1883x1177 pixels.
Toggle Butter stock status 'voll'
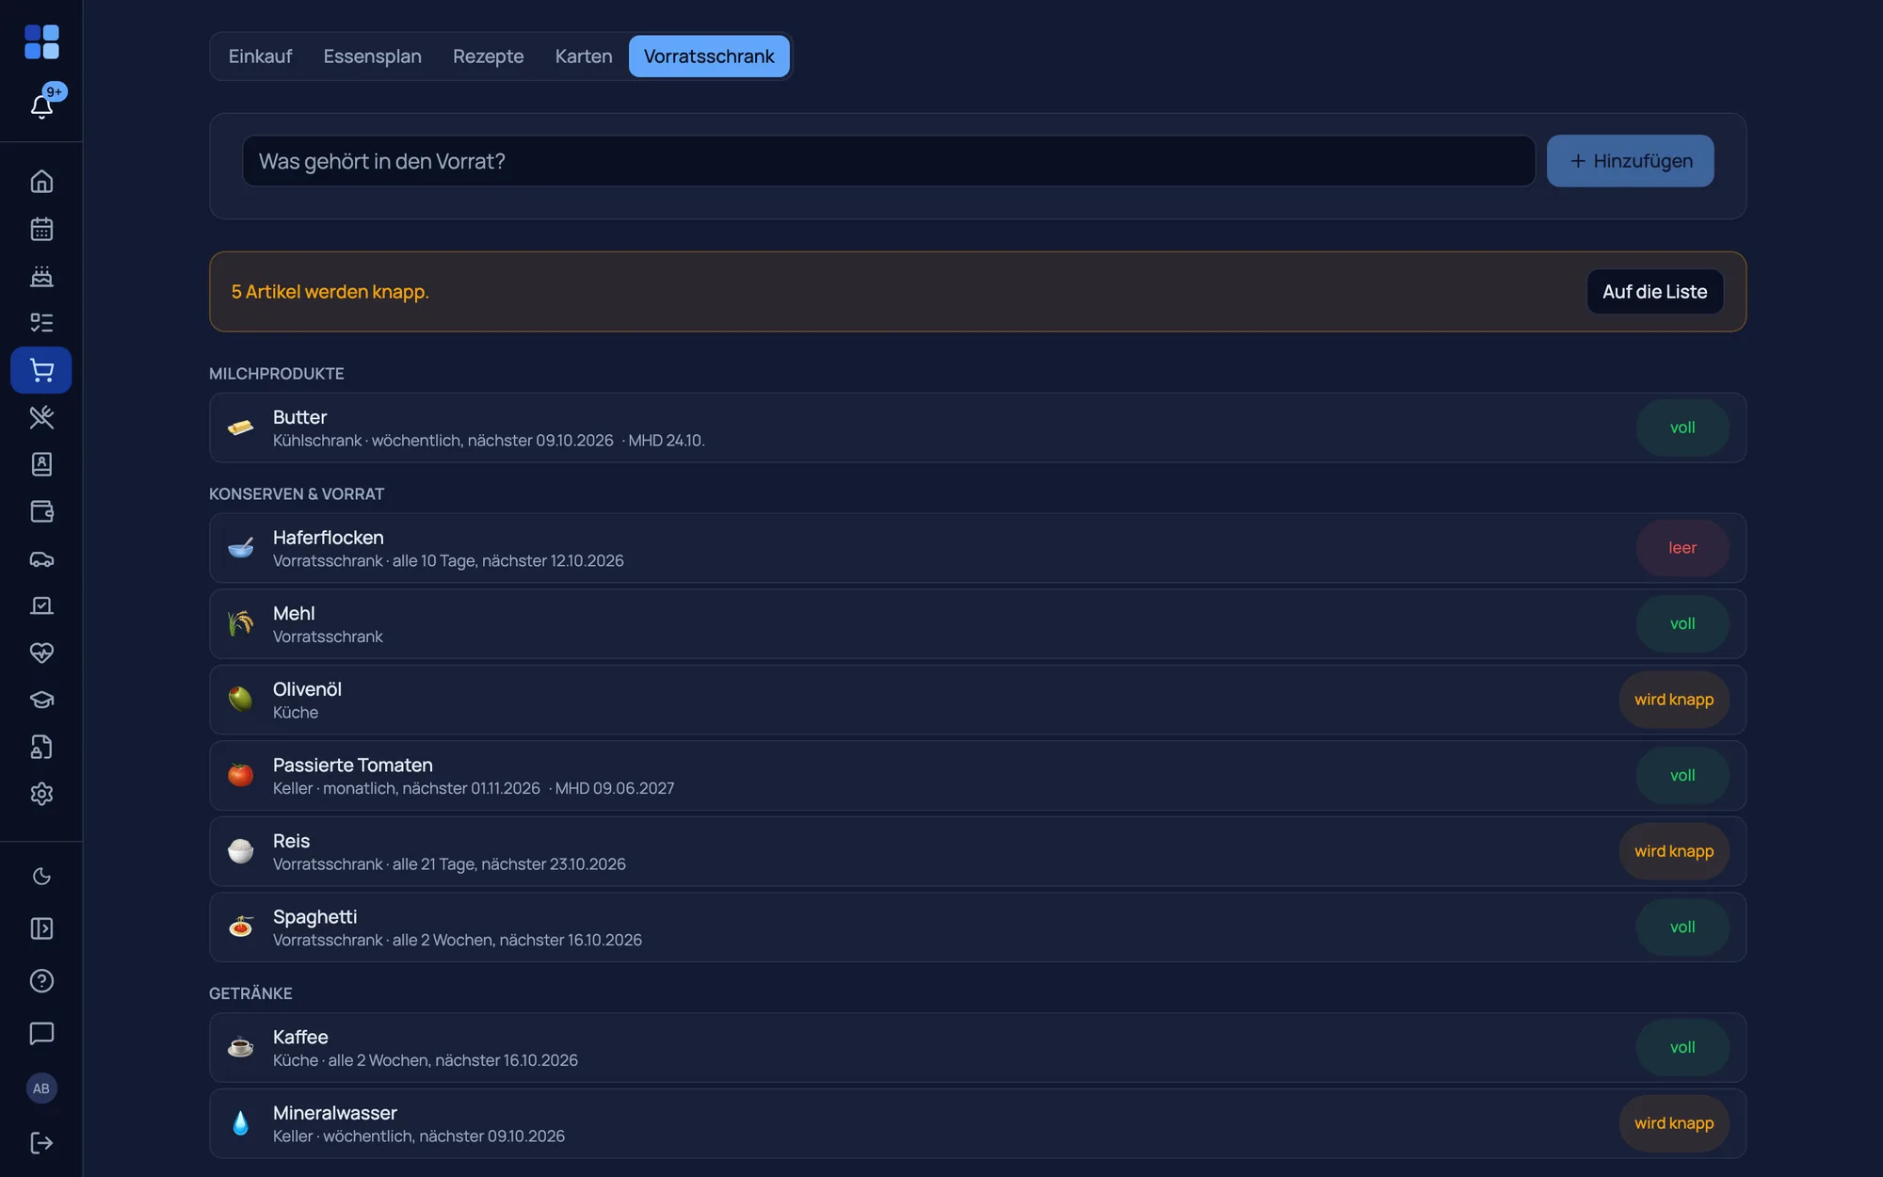(1682, 427)
